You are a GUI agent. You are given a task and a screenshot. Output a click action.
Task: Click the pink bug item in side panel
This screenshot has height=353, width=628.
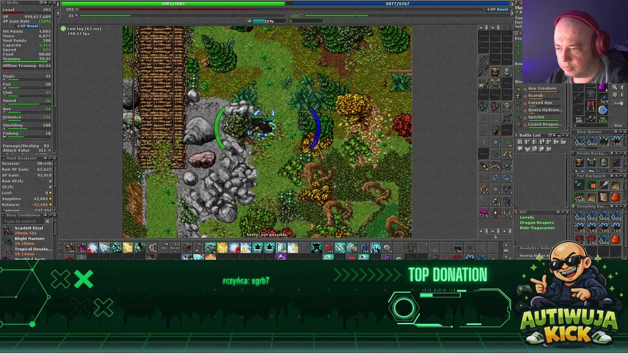click(x=483, y=212)
